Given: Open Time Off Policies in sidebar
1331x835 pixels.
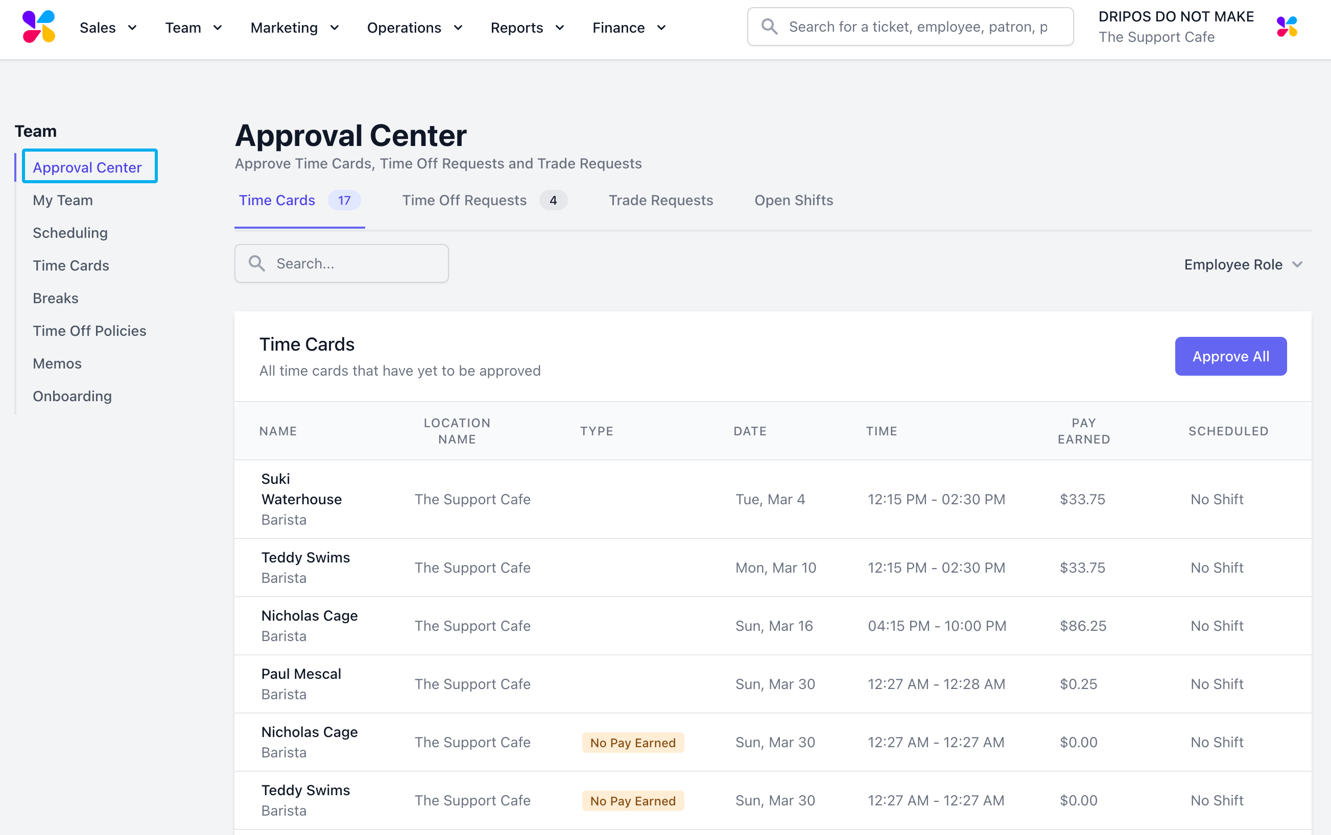Looking at the screenshot, I should [x=89, y=331].
